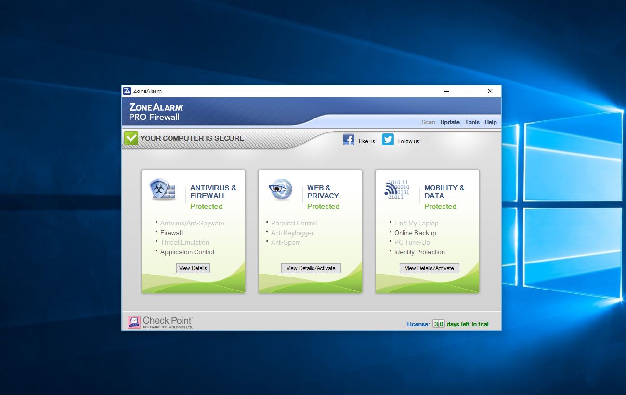Viewport: 626px width, 395px height.
Task: Open the Tools menu
Action: [x=472, y=122]
